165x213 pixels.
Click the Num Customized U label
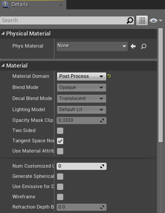tap(33, 166)
